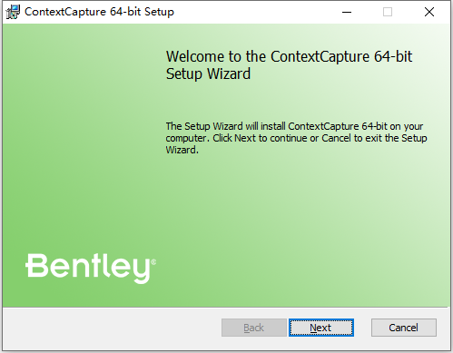Proceed by clicking the Next button
Image resolution: width=453 pixels, height=353 pixels.
click(x=321, y=328)
